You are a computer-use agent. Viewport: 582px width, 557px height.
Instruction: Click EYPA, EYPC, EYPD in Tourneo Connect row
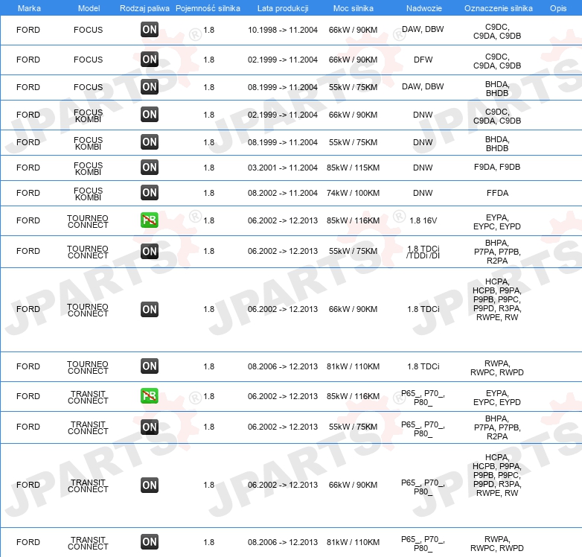497,222
